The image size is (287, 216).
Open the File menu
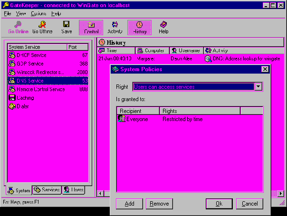pyautogui.click(x=8, y=14)
